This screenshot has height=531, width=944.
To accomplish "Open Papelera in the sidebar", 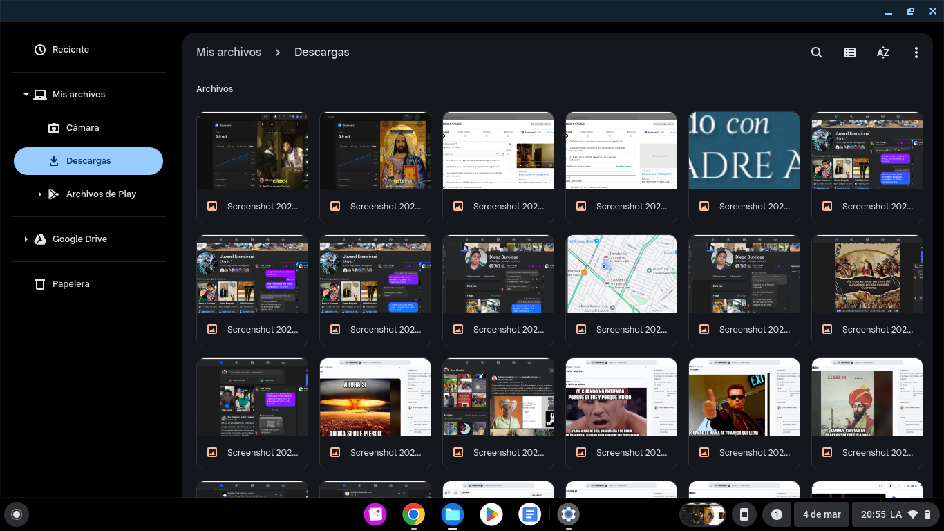I will pos(88,284).
